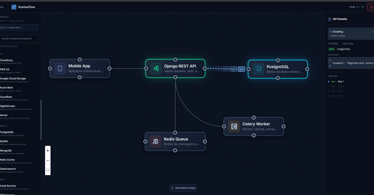Click the top port of the Django REST API node
Screen dimensions: 374x195
coord(175,59)
